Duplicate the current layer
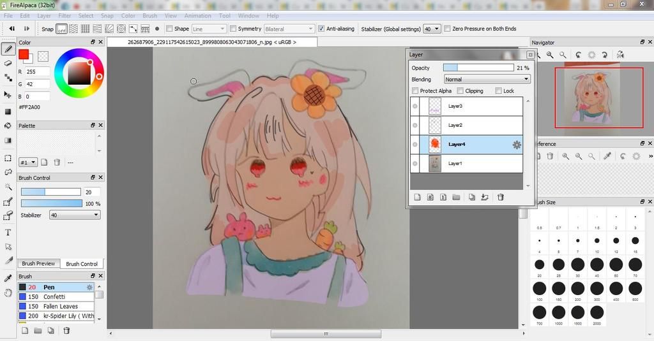 pos(472,198)
